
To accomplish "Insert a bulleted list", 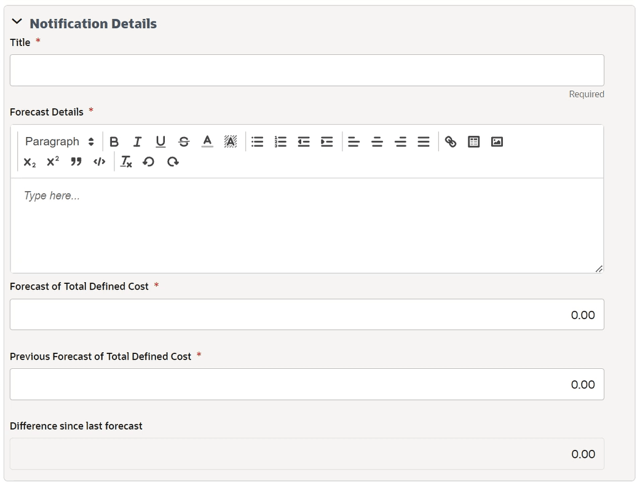I will pos(258,142).
